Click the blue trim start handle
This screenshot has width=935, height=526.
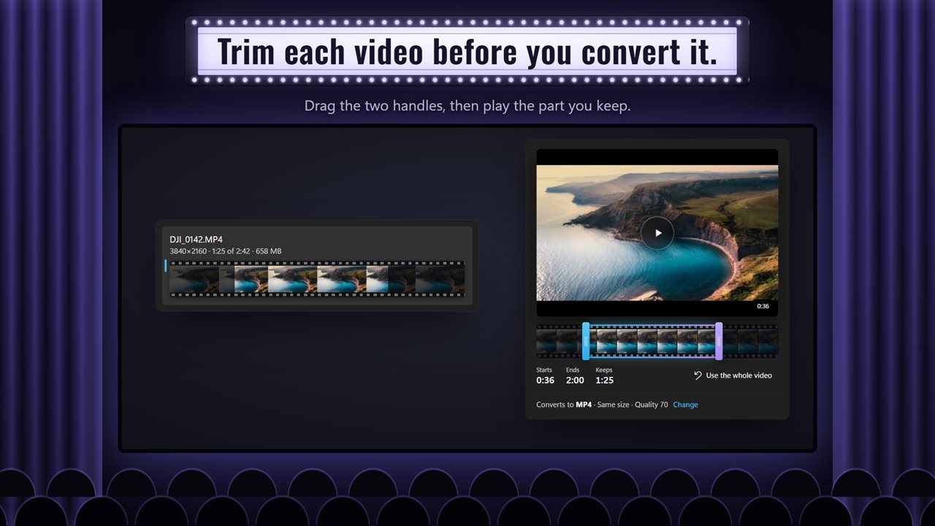click(586, 341)
